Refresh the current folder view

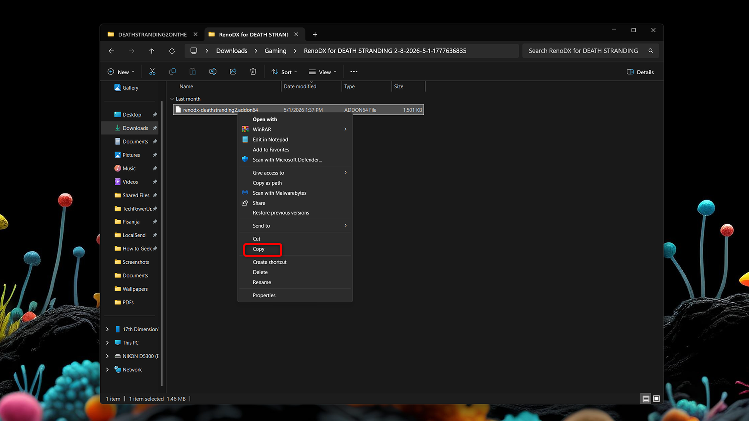pyautogui.click(x=172, y=51)
